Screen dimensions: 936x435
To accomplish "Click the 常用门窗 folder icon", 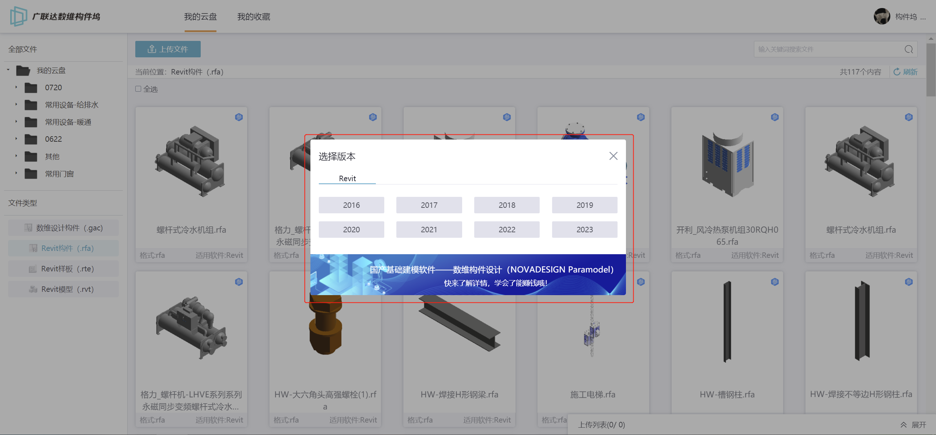I will pyautogui.click(x=31, y=174).
